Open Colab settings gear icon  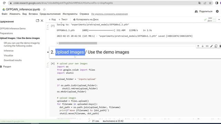(x=217, y=11)
